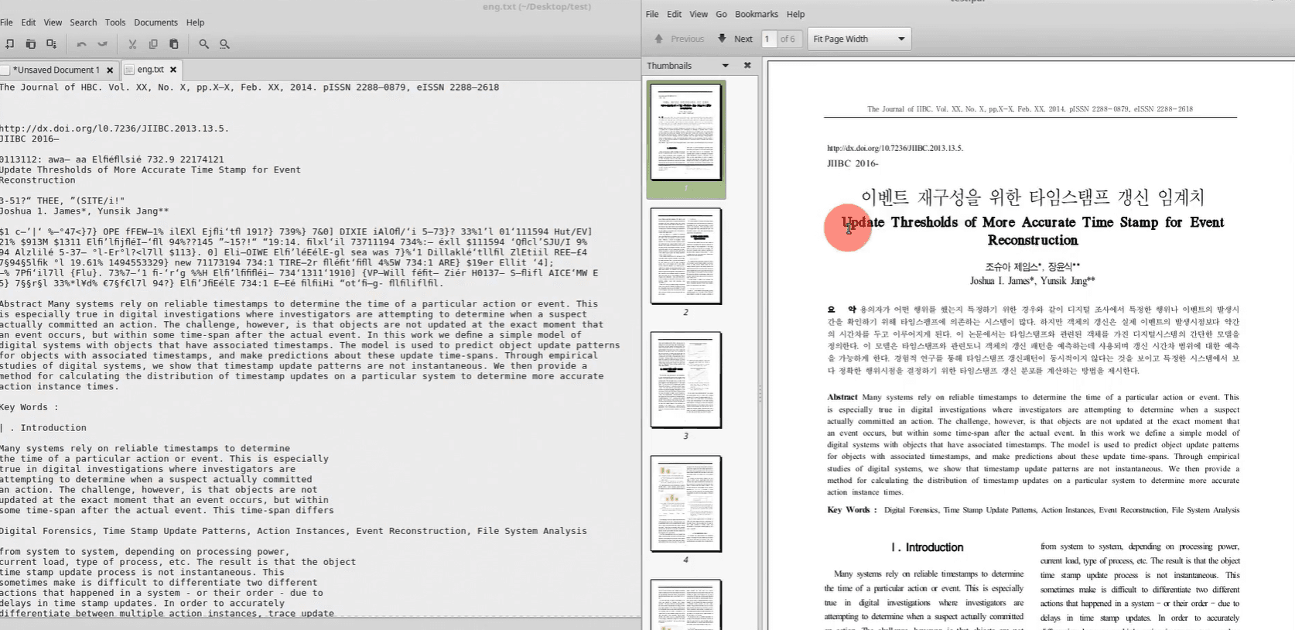Open PDF viewer File menu
Screen dimensions: 1295x630
[x=652, y=14]
